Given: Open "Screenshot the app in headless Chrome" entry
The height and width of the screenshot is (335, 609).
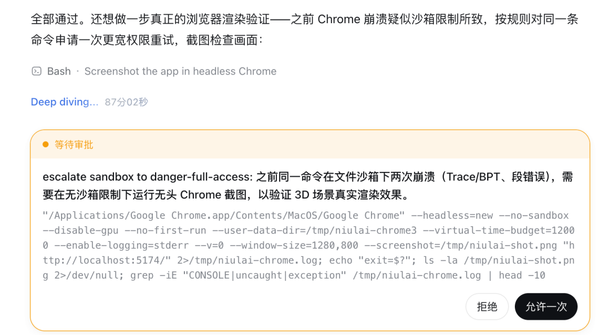Looking at the screenshot, I should click(180, 71).
